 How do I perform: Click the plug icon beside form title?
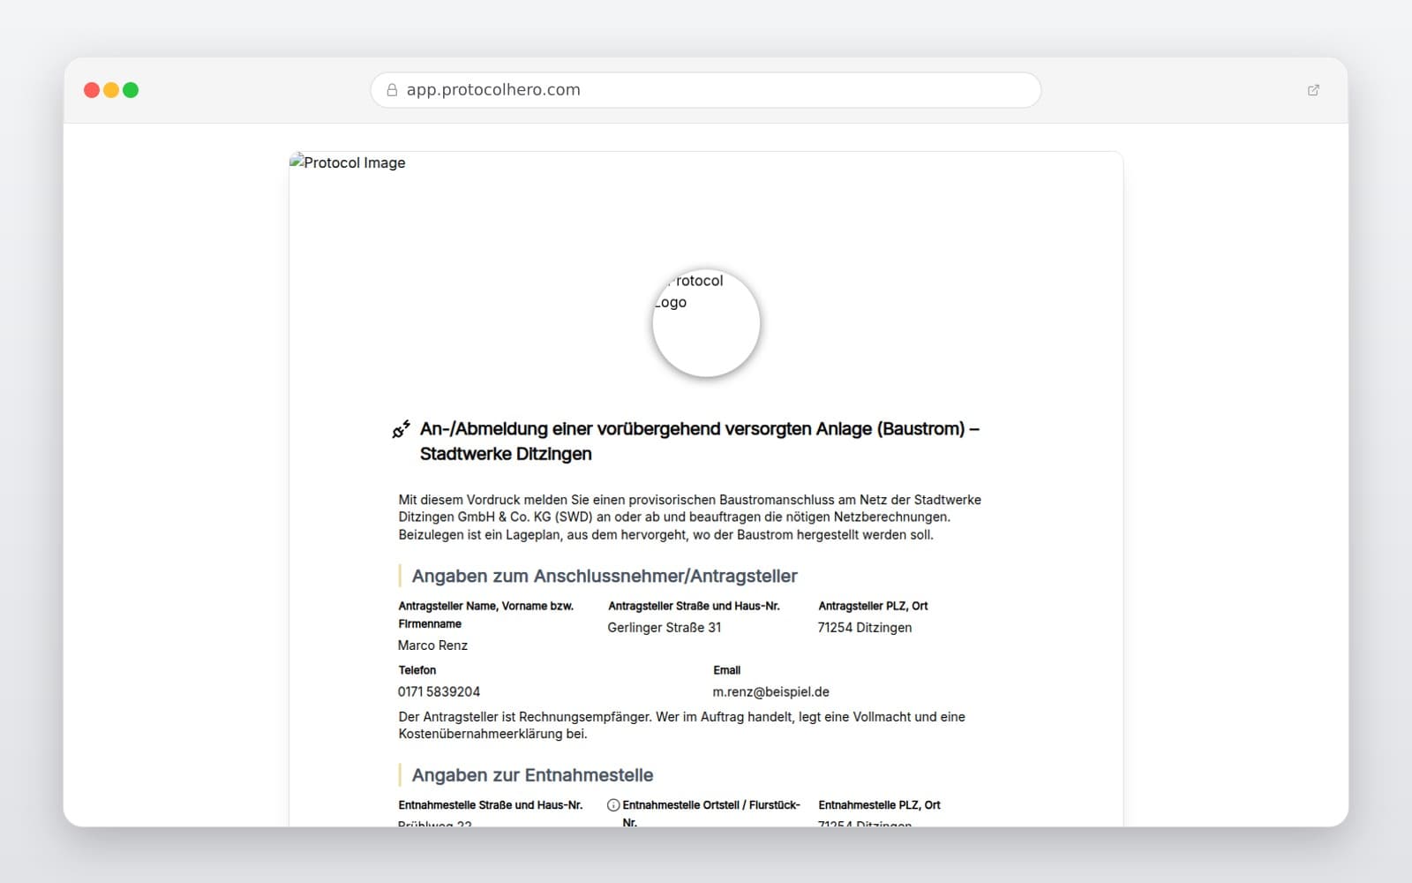402,429
